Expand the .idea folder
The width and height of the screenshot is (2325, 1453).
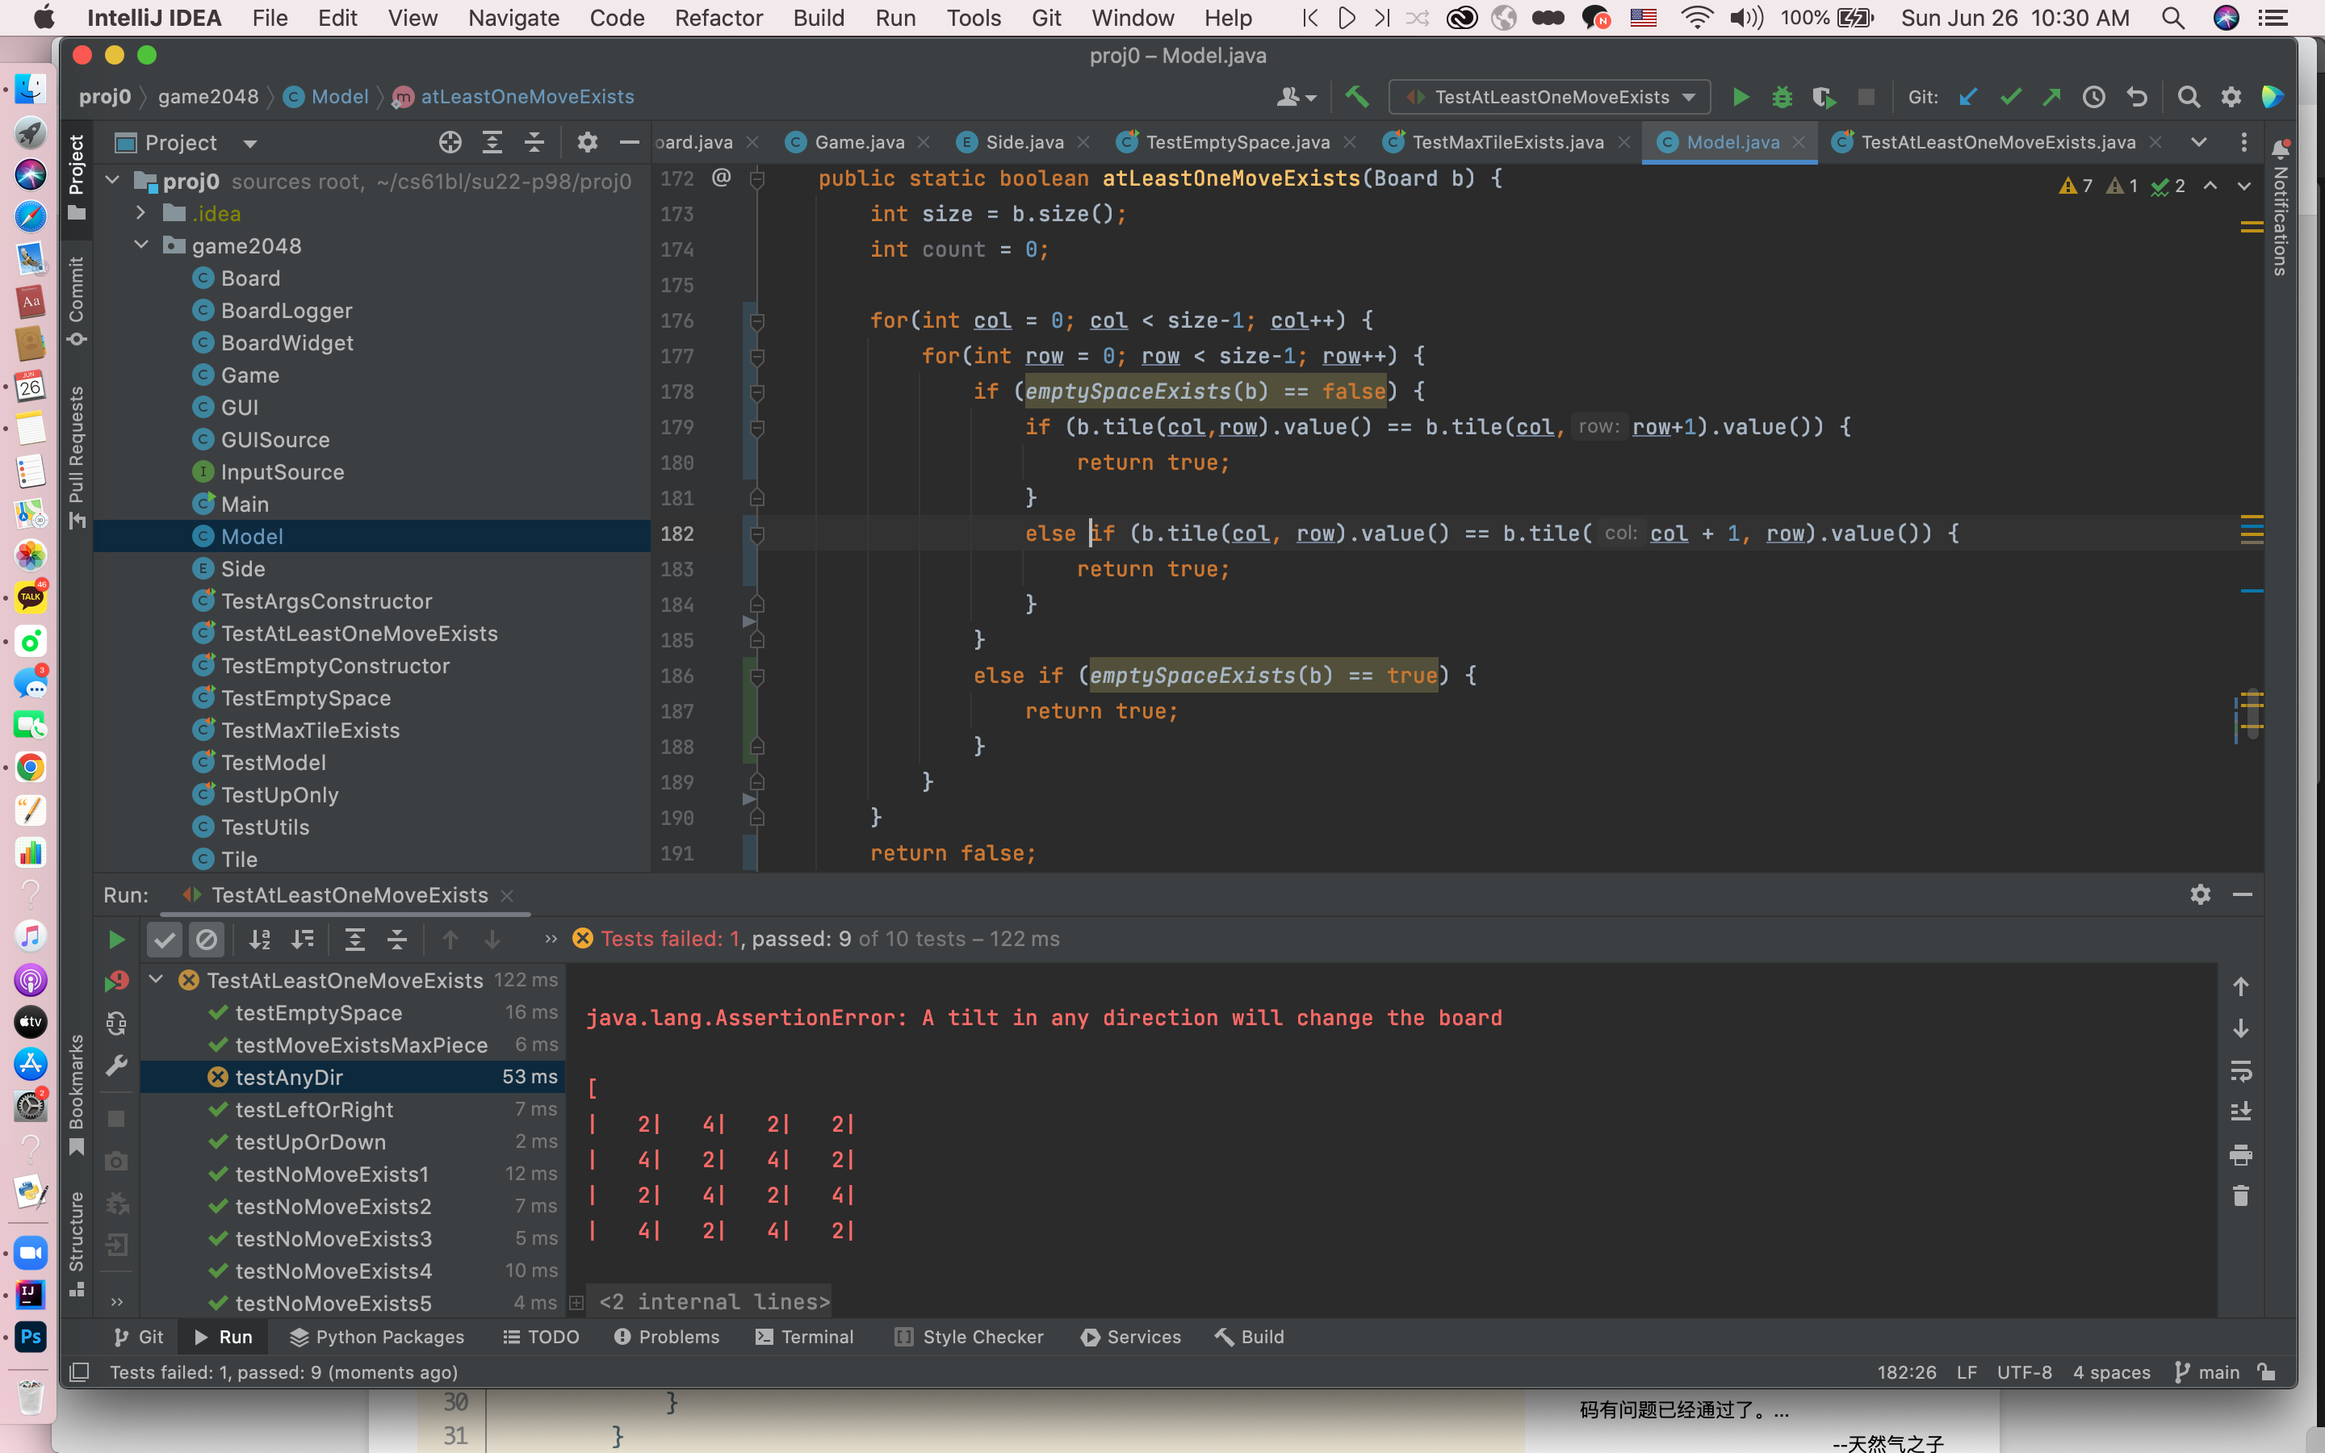click(x=140, y=213)
